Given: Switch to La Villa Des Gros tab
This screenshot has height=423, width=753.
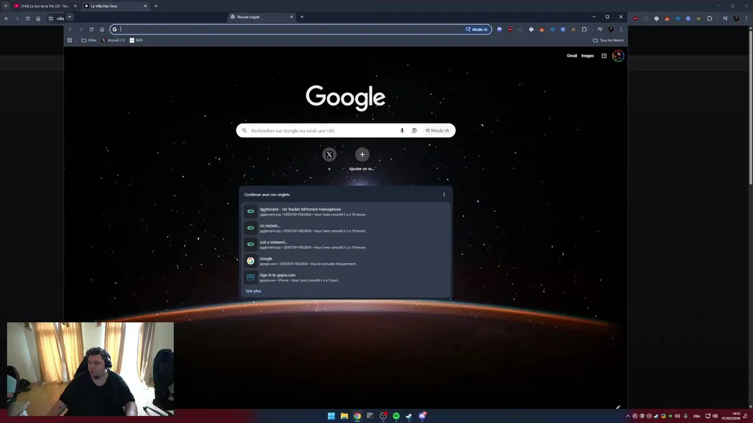Looking at the screenshot, I should point(115,6).
